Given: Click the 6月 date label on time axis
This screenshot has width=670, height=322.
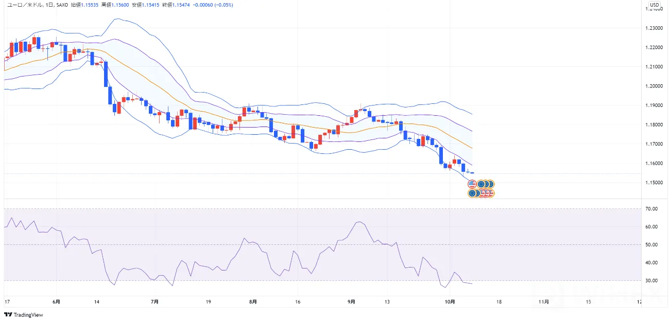Looking at the screenshot, I should [x=57, y=302].
